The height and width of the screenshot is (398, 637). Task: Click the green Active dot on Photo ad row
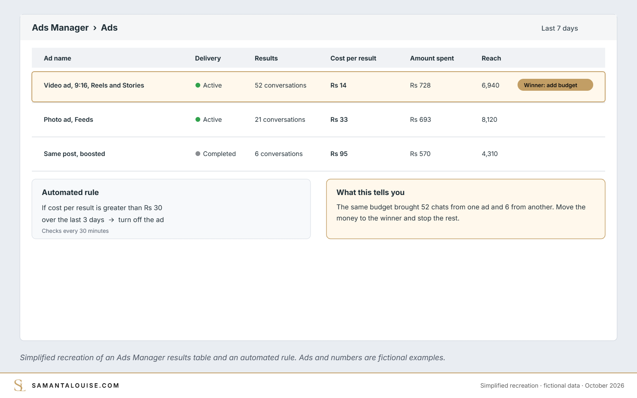[198, 119]
